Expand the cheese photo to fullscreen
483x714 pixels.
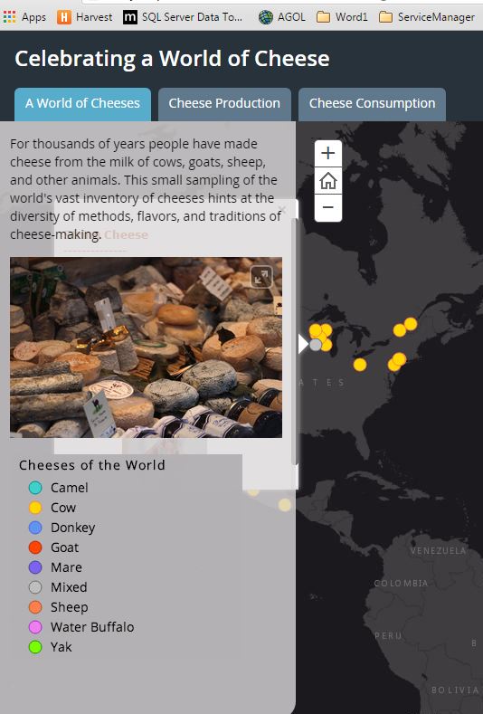pos(261,277)
